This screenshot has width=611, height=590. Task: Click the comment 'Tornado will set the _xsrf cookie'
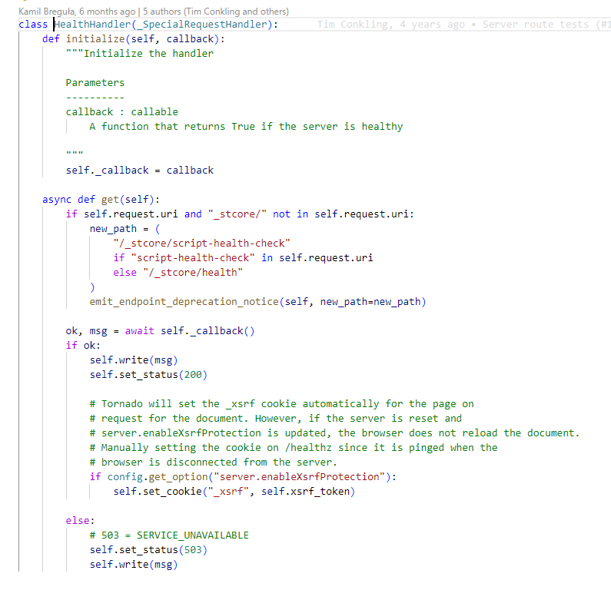[281, 404]
